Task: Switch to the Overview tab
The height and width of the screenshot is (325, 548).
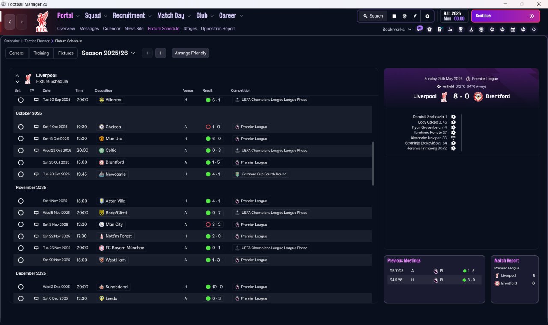Action: (x=66, y=29)
